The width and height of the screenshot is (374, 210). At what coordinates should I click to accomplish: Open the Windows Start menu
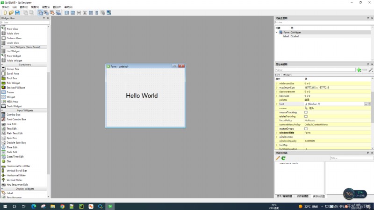coord(5,206)
